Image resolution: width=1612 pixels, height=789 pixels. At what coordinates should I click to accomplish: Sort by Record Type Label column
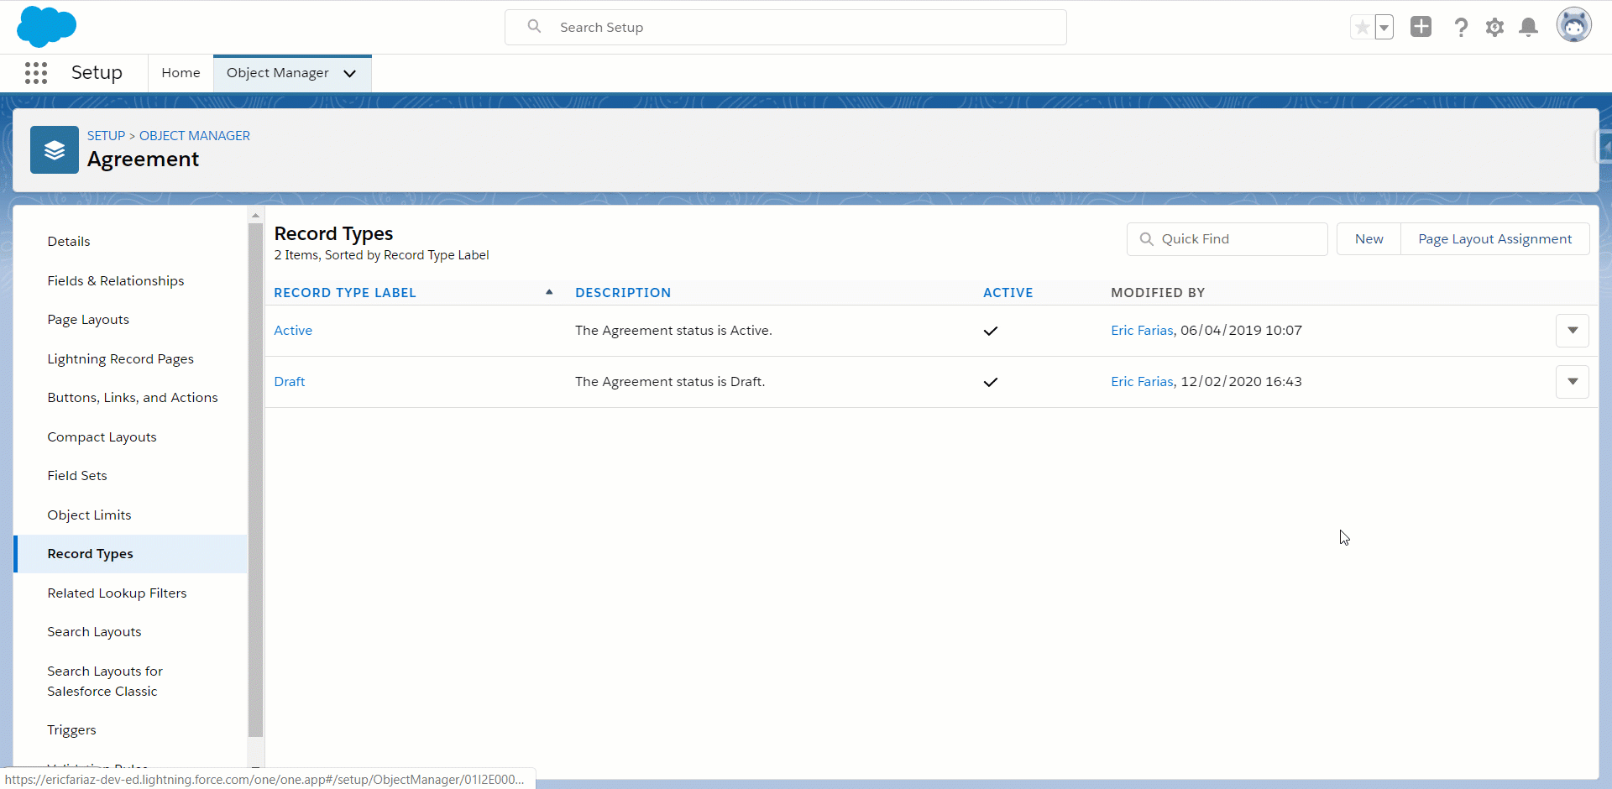345,293
